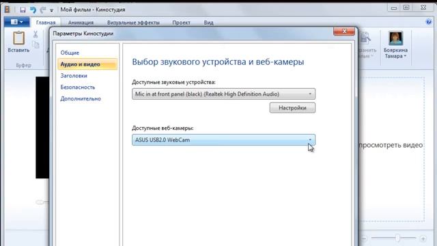Click the Help question mark icon

(x=429, y=22)
